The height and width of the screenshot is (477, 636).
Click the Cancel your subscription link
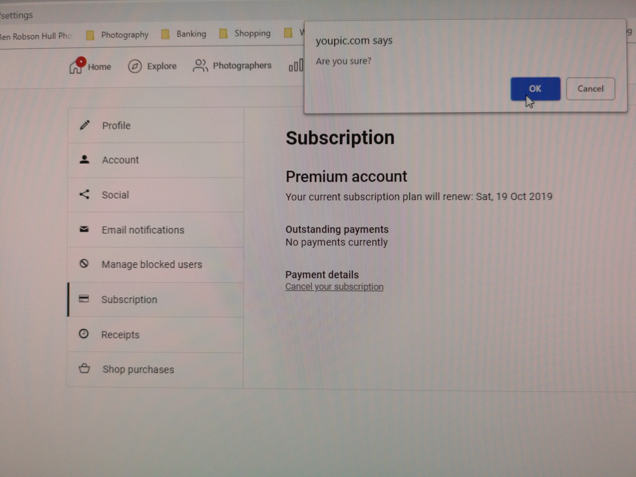click(334, 287)
